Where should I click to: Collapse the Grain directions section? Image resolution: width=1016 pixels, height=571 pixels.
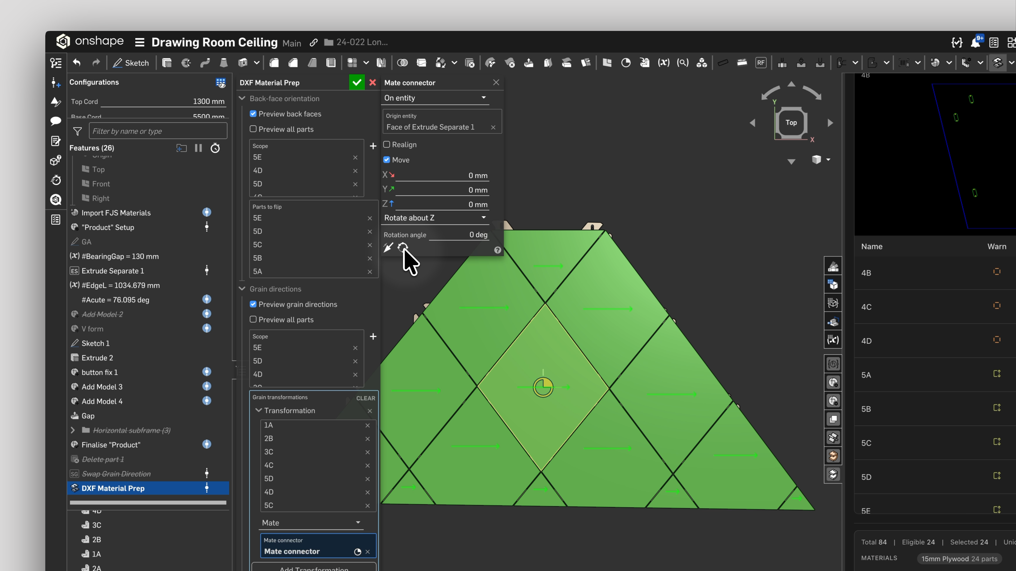[x=242, y=289]
